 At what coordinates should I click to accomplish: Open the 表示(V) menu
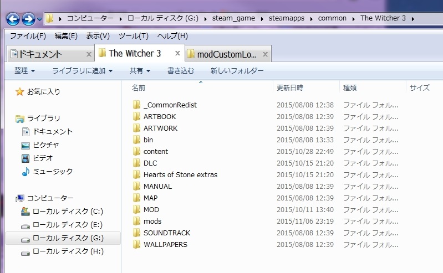point(98,36)
